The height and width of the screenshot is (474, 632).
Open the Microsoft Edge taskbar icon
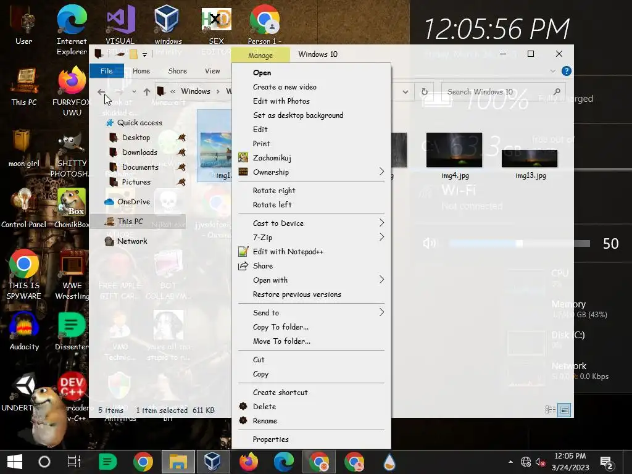[284, 462]
